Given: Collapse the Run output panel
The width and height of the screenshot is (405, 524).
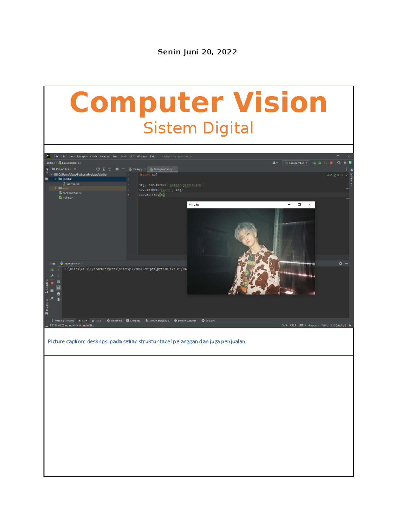Looking at the screenshot, I should click(x=346, y=263).
